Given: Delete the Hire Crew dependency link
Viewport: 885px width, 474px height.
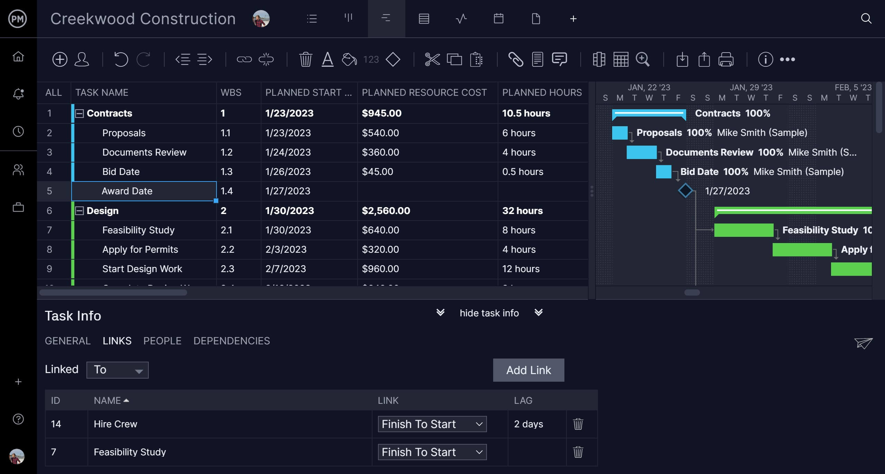Looking at the screenshot, I should [x=578, y=423].
